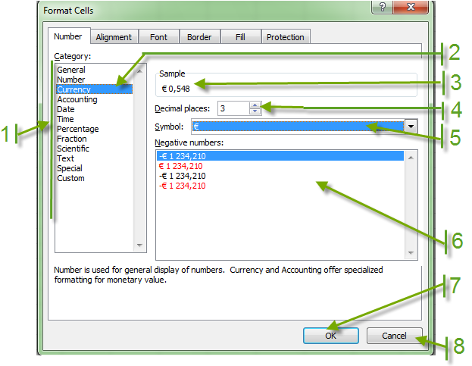Select Percentage category

click(x=77, y=129)
